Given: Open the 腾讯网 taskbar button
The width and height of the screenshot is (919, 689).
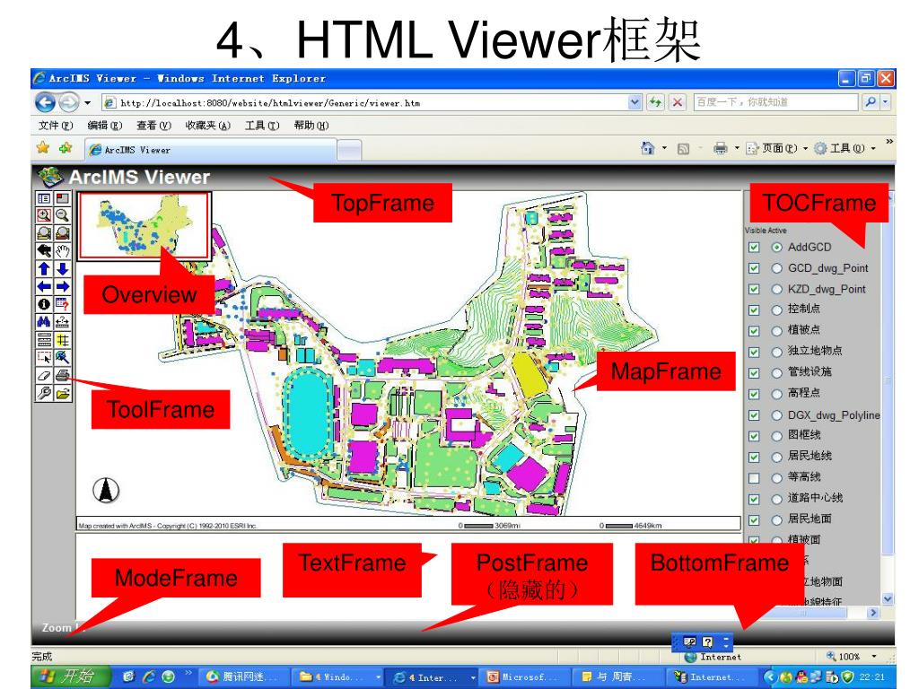Looking at the screenshot, I should point(244,677).
